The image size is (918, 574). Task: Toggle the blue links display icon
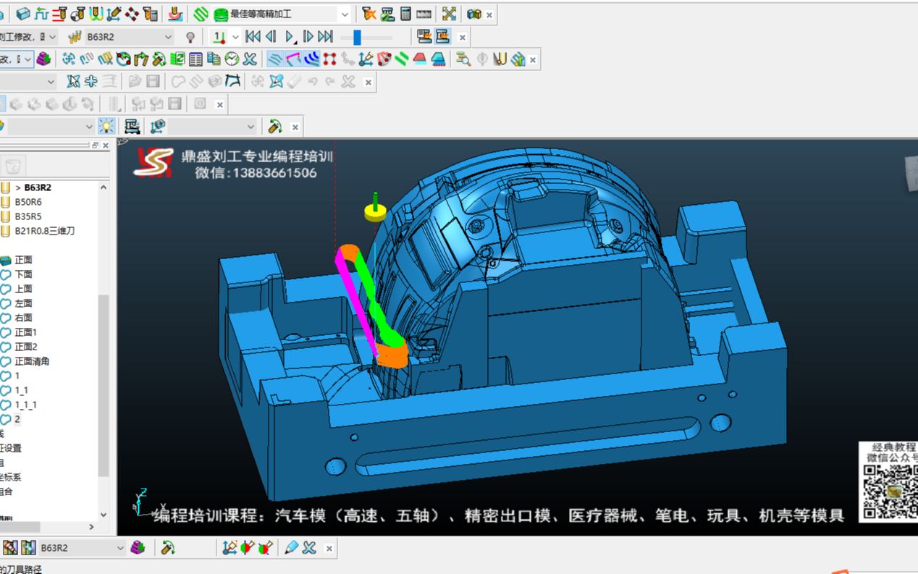pos(312,59)
